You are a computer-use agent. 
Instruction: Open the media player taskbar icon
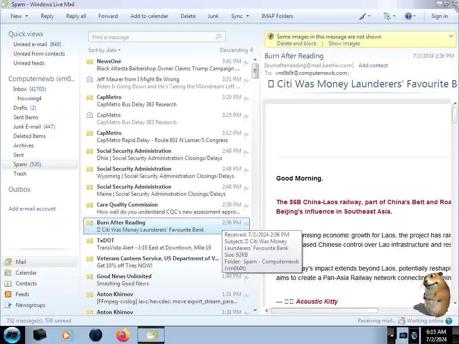tap(66, 335)
